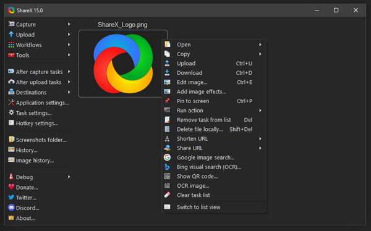Click the eraser icon for Clear task list

click(x=167, y=195)
